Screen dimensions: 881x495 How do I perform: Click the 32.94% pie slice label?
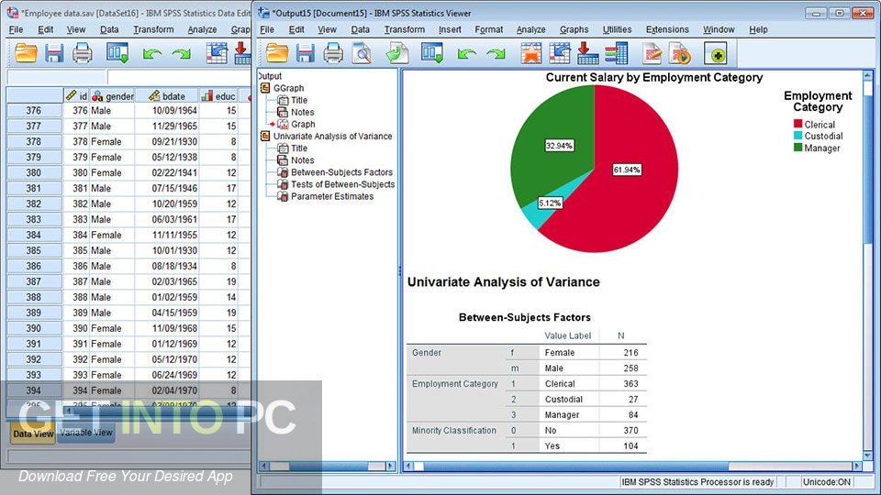tap(559, 146)
